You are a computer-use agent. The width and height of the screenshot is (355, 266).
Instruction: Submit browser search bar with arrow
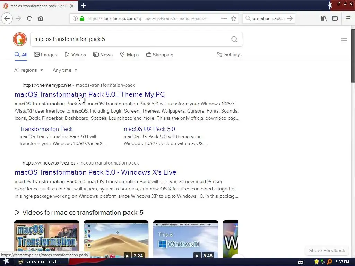[290, 18]
